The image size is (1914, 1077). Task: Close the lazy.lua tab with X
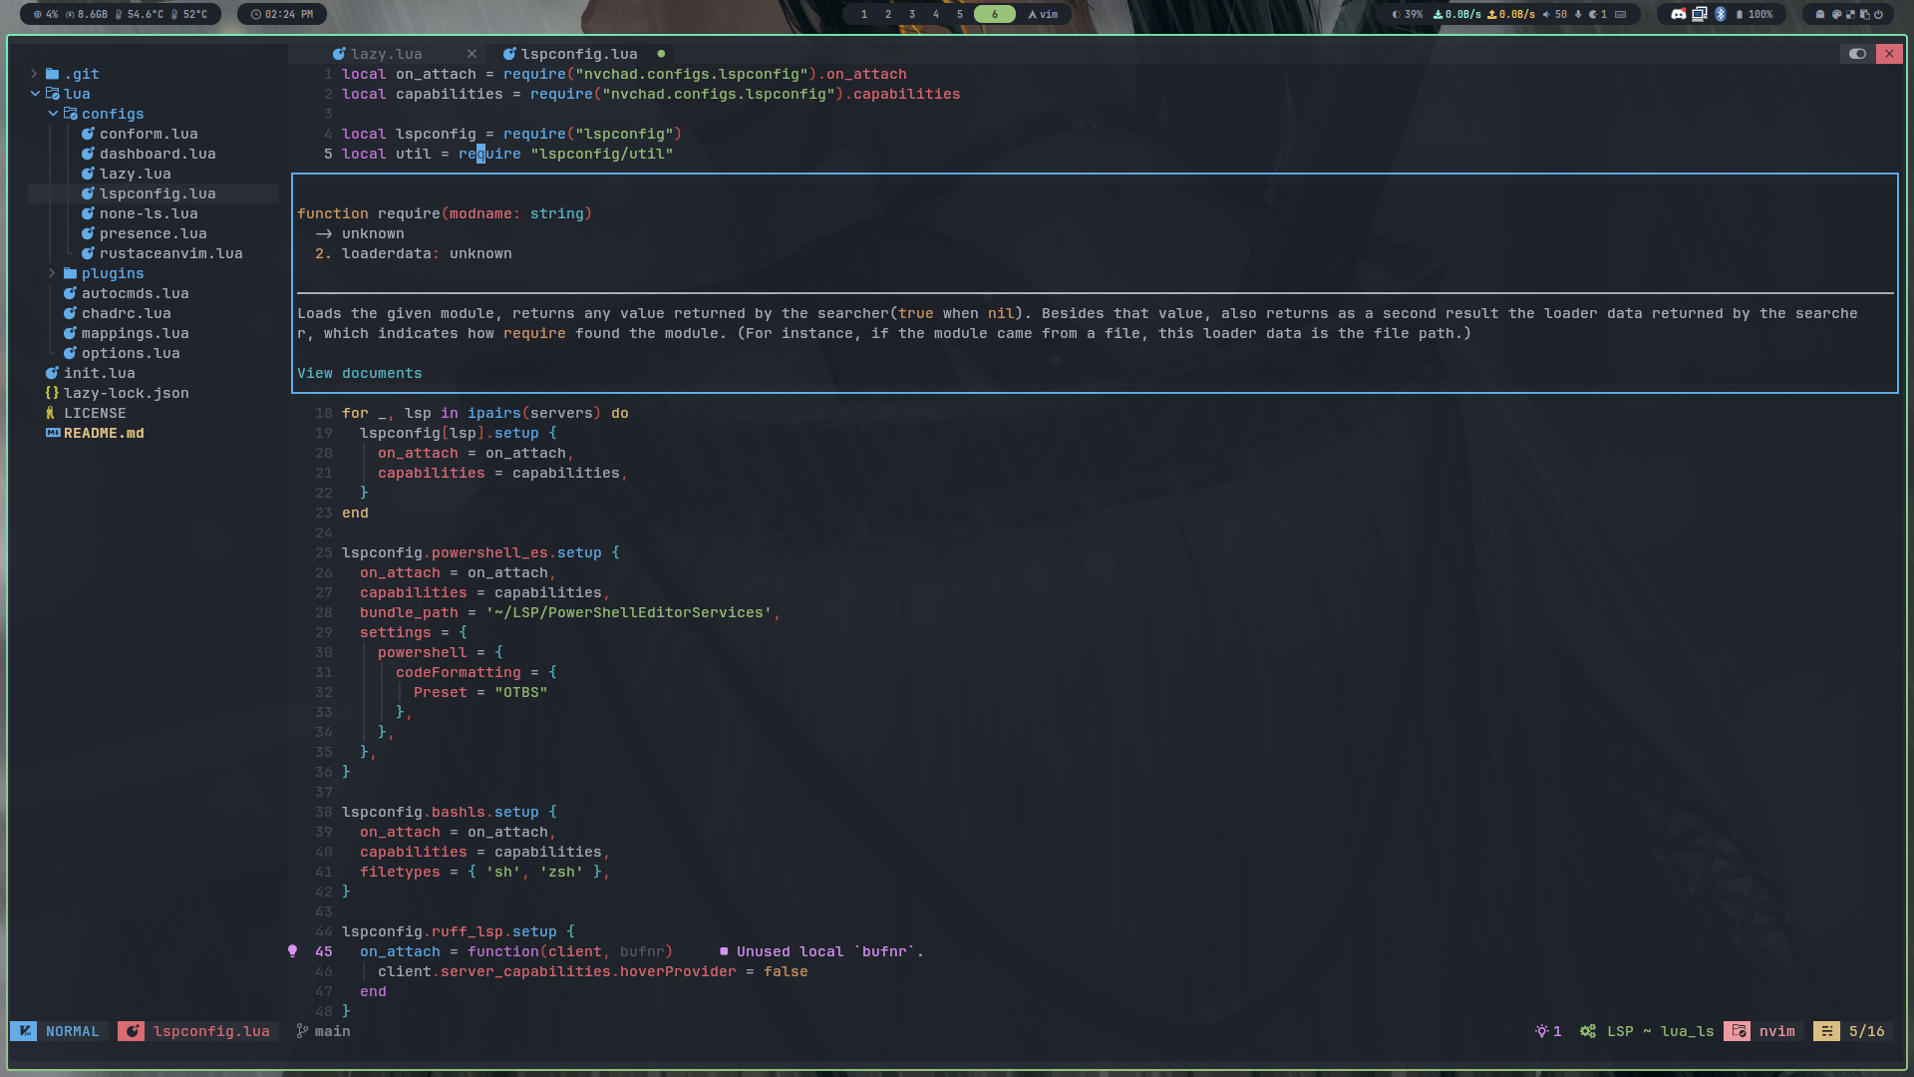point(472,54)
